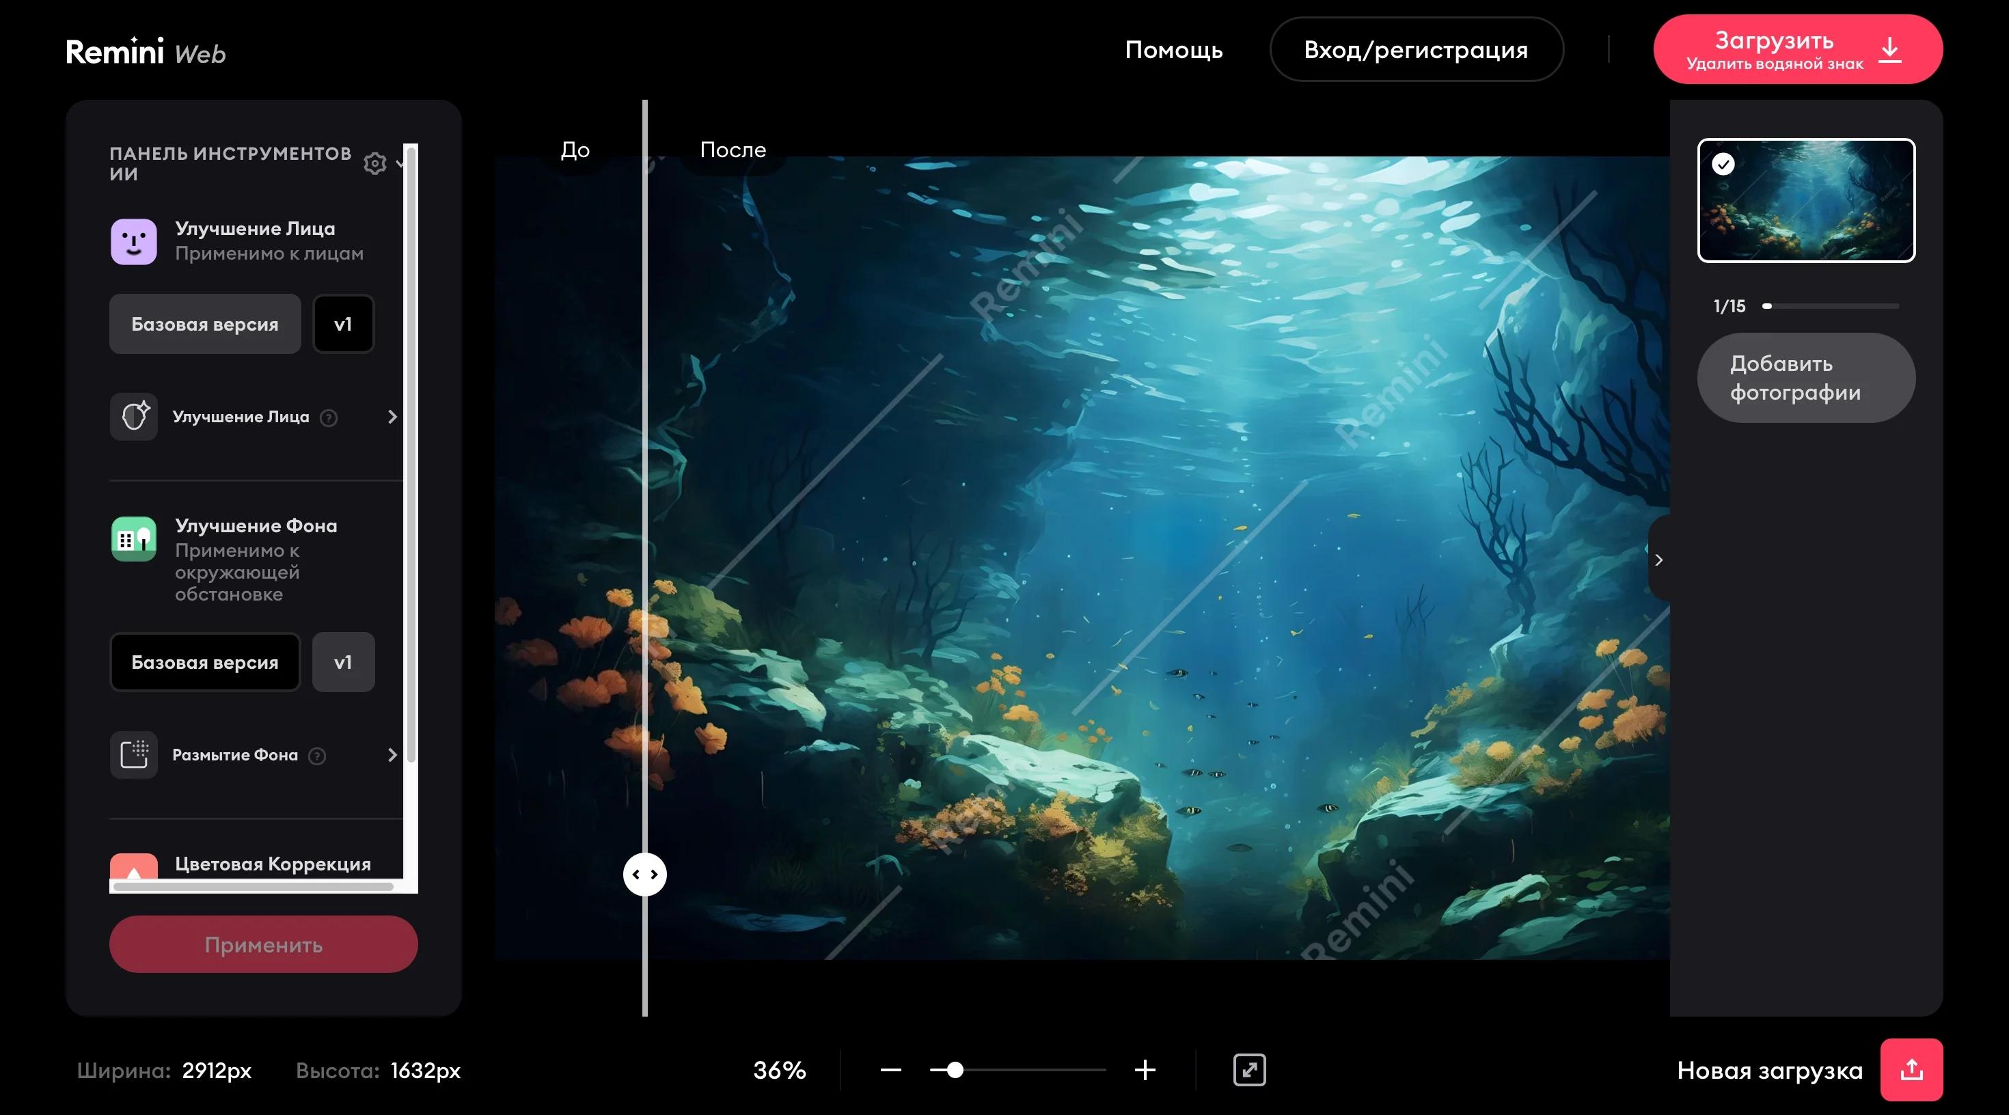This screenshot has height=1115, width=2009.
Task: Click the zoom out minus icon
Action: click(x=890, y=1070)
